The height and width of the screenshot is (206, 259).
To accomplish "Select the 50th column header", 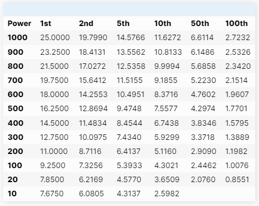I will pyautogui.click(x=200, y=23).
